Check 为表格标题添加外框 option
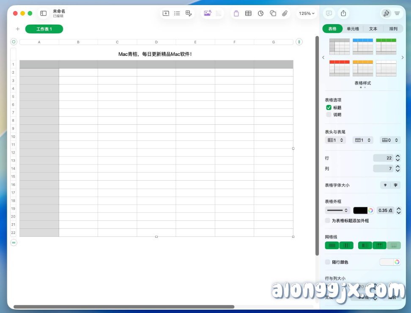411x313 pixels. click(x=327, y=220)
